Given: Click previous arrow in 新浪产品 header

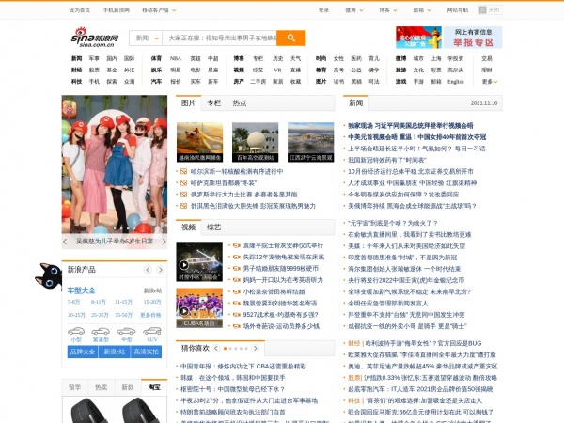Looking at the screenshot, I should click(148, 270).
